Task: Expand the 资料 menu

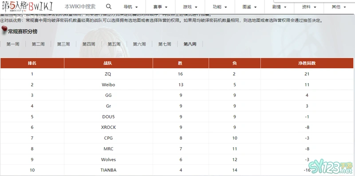Action: point(309,7)
